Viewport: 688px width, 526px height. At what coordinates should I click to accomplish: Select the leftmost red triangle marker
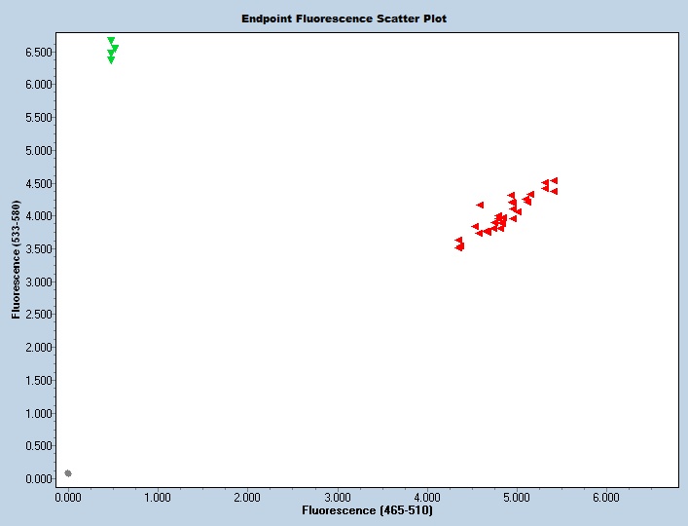[x=458, y=240]
